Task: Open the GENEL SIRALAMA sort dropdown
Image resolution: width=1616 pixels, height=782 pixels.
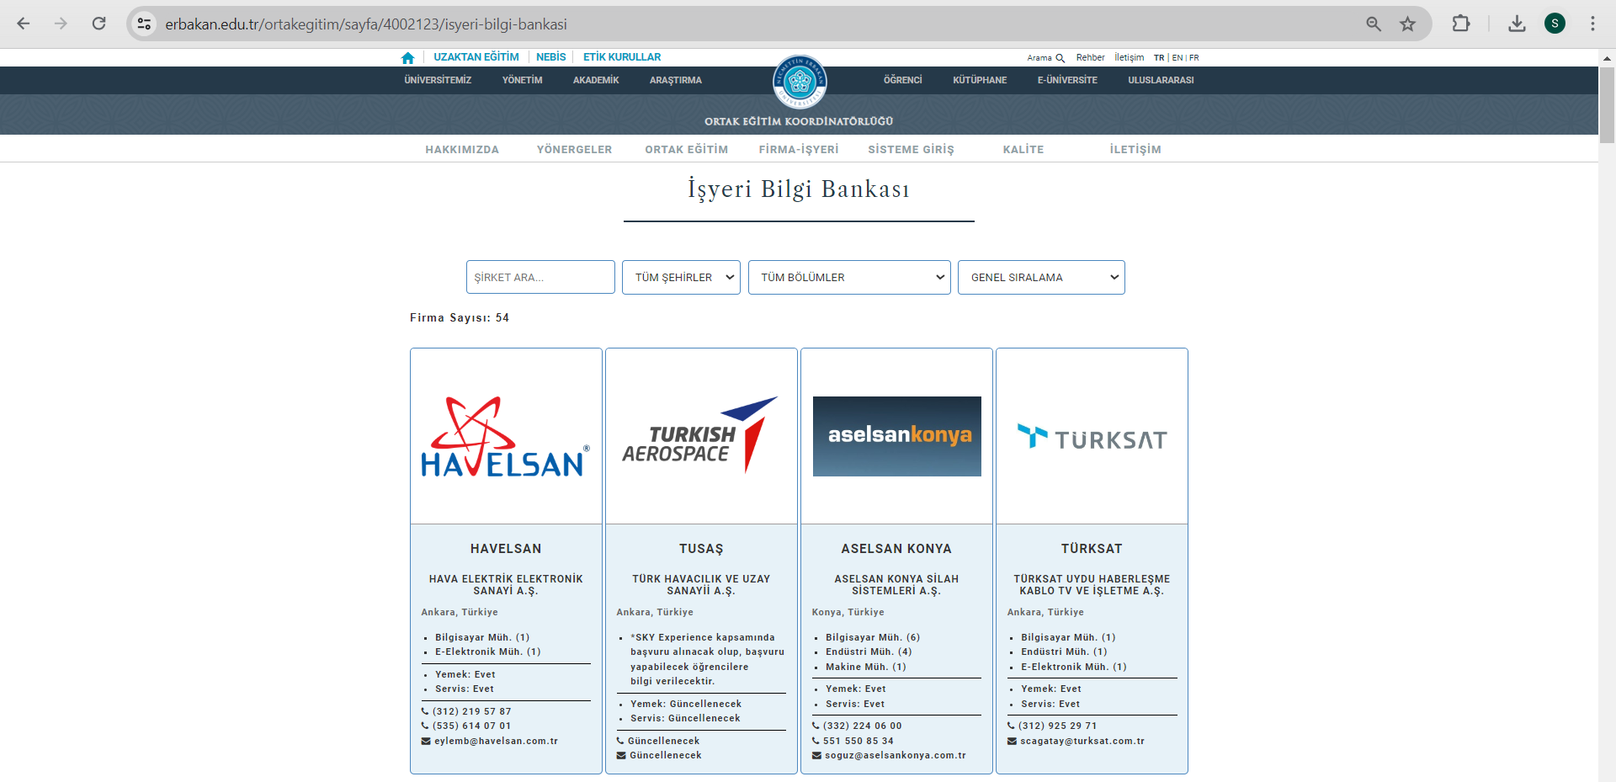Action: pyautogui.click(x=1041, y=277)
